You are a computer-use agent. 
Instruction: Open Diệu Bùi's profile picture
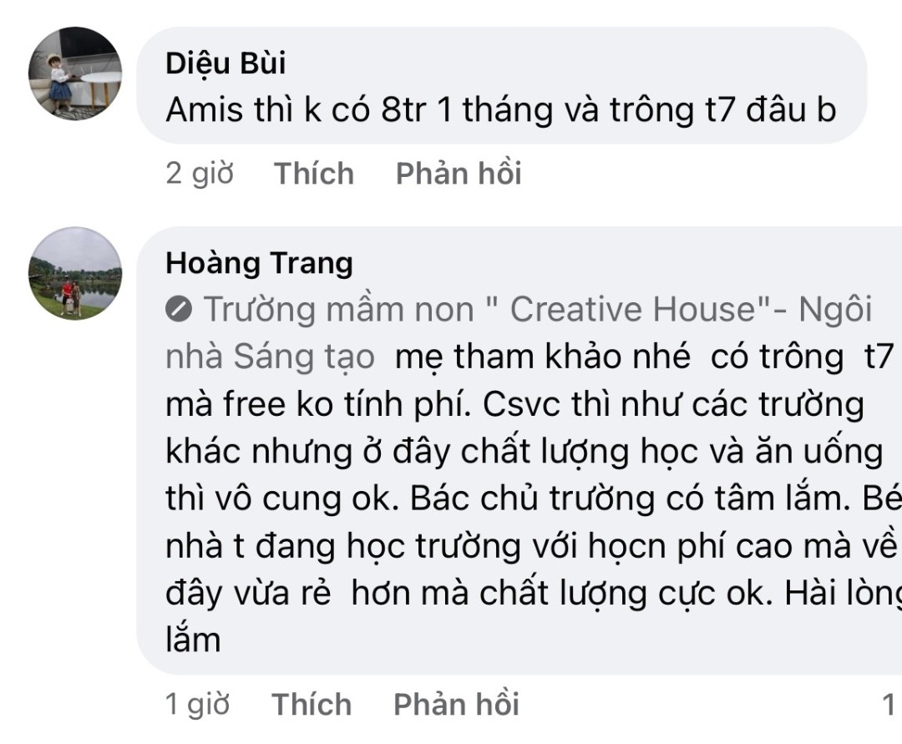point(75,73)
